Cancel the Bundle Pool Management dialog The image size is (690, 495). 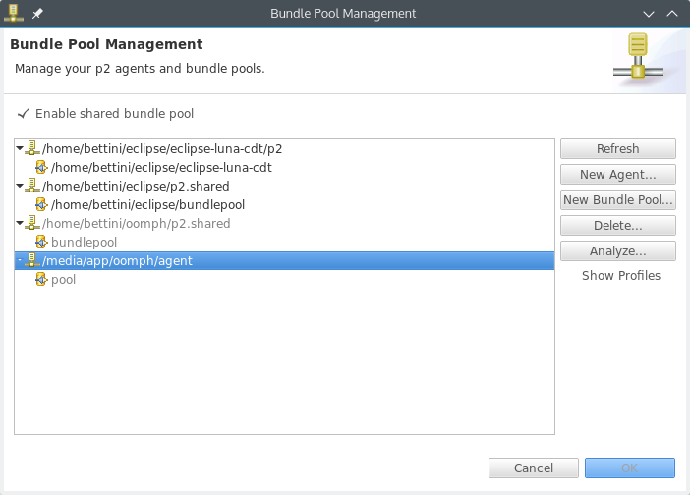(534, 467)
